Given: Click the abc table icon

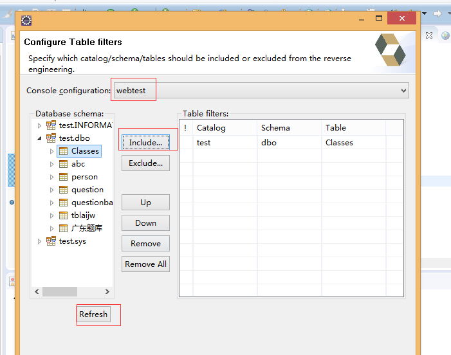Looking at the screenshot, I should [x=63, y=164].
